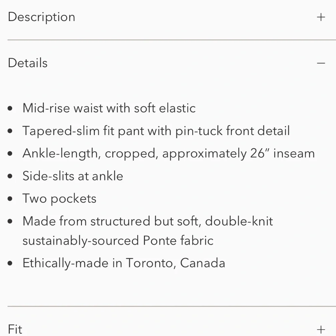Click the minus icon beside Details
Screen dimensions: 336x336
coord(321,63)
